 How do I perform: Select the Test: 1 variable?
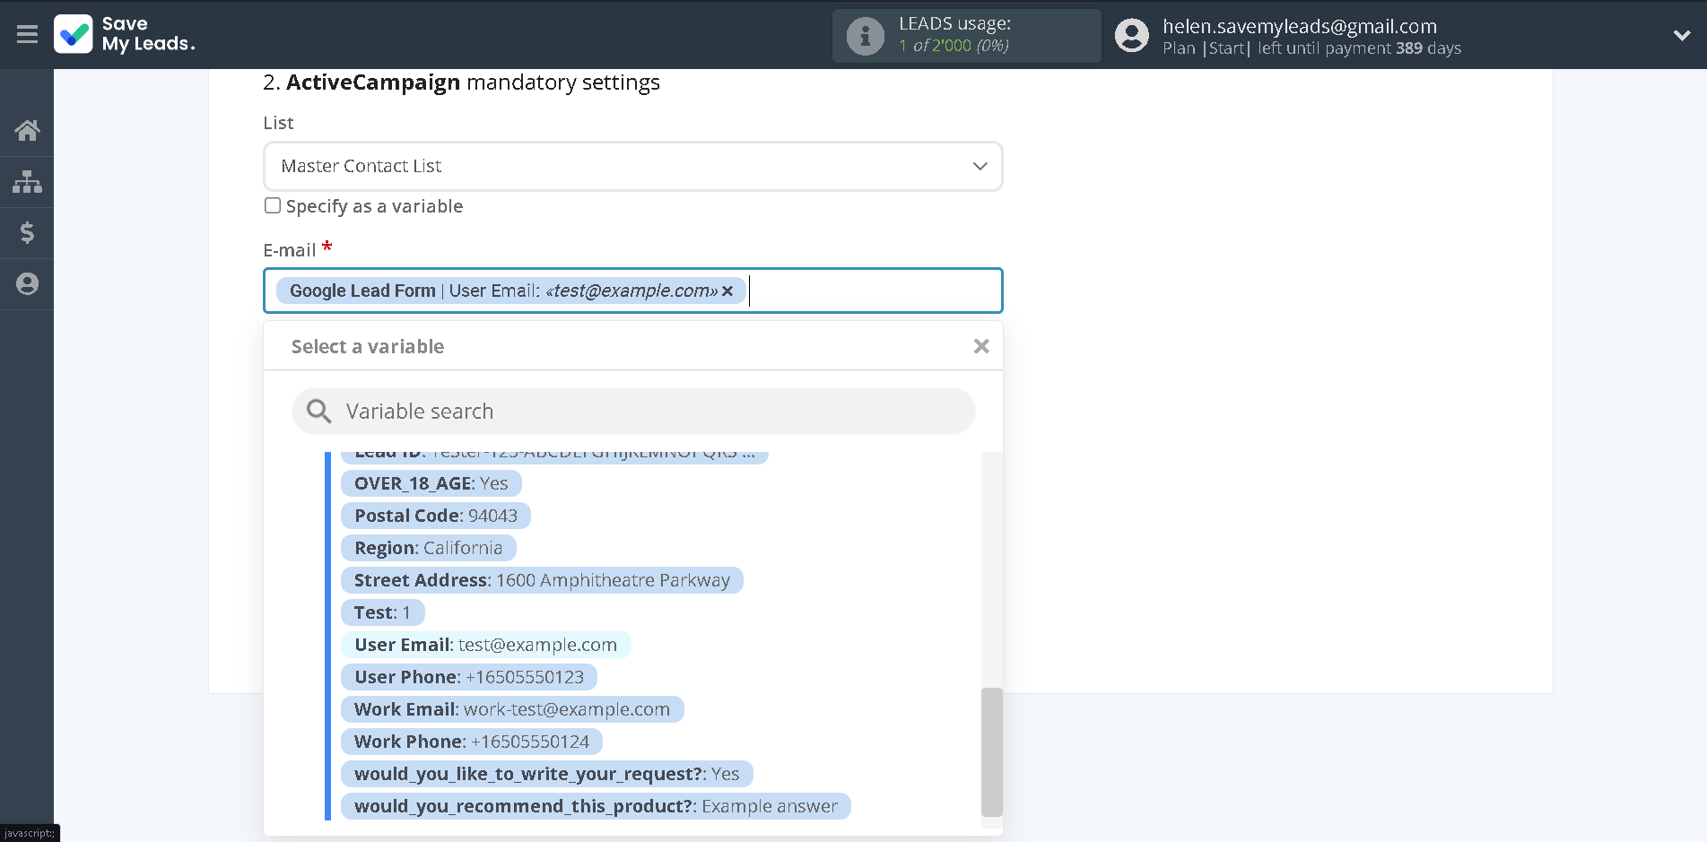click(382, 612)
